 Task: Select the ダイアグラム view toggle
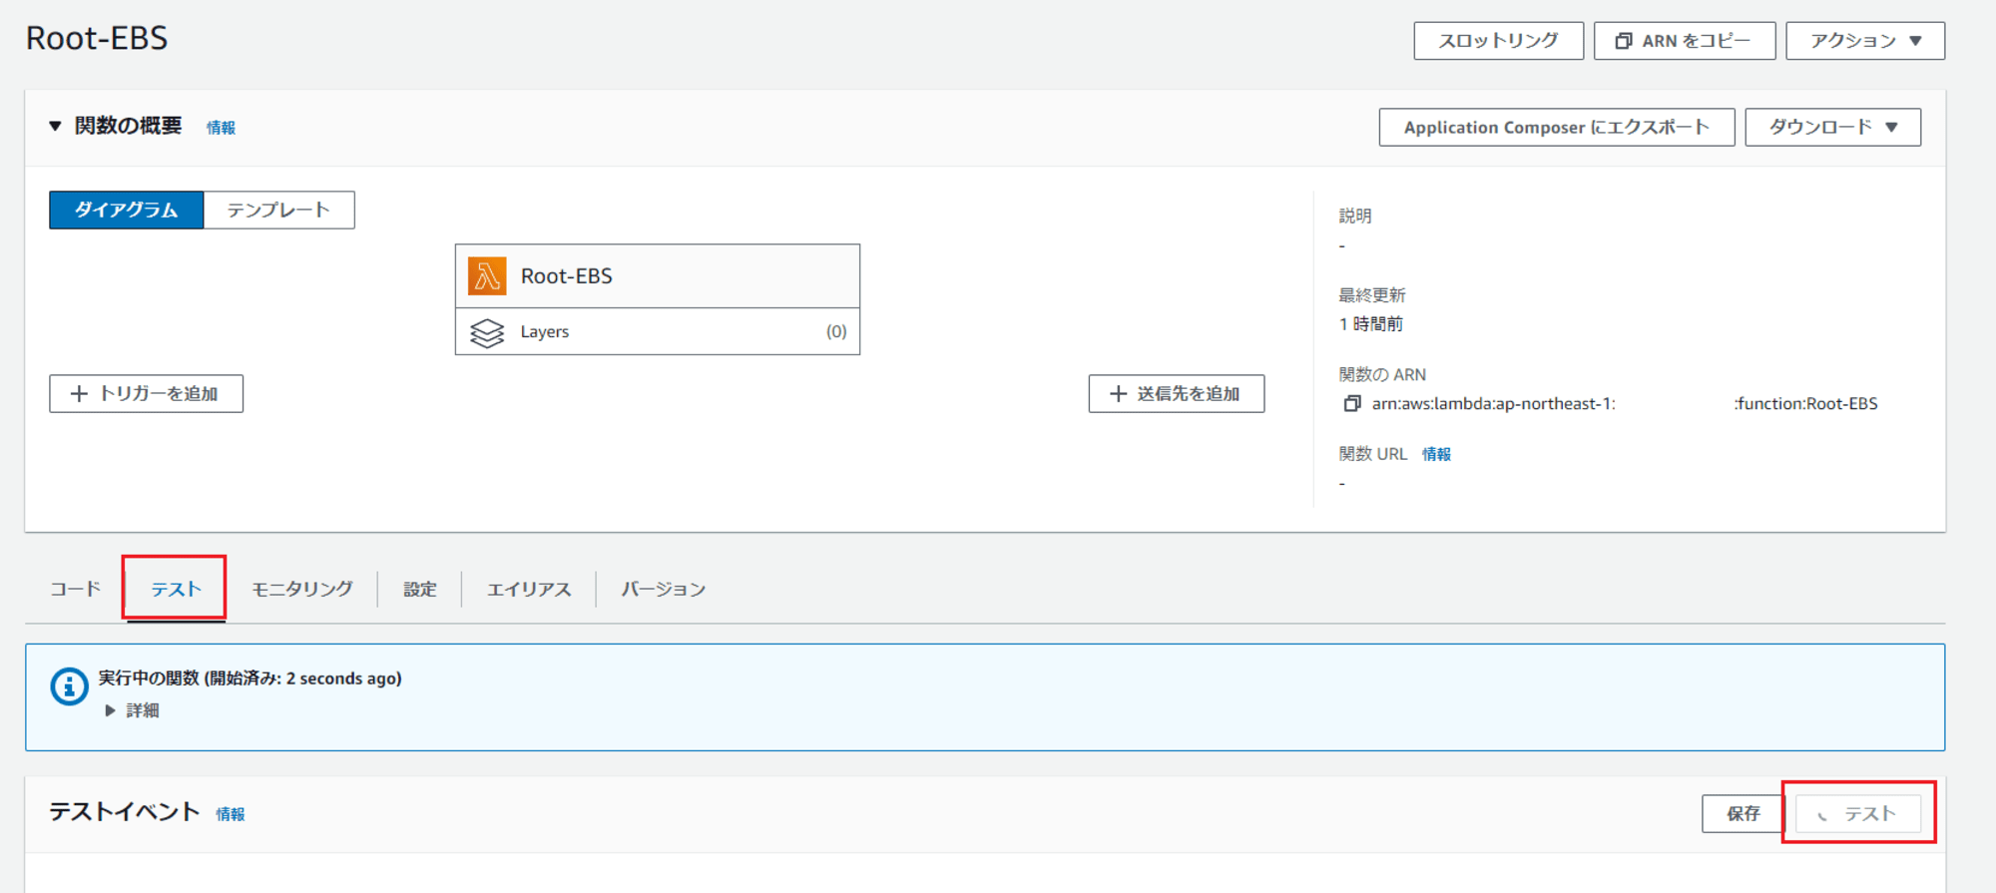[x=127, y=210]
